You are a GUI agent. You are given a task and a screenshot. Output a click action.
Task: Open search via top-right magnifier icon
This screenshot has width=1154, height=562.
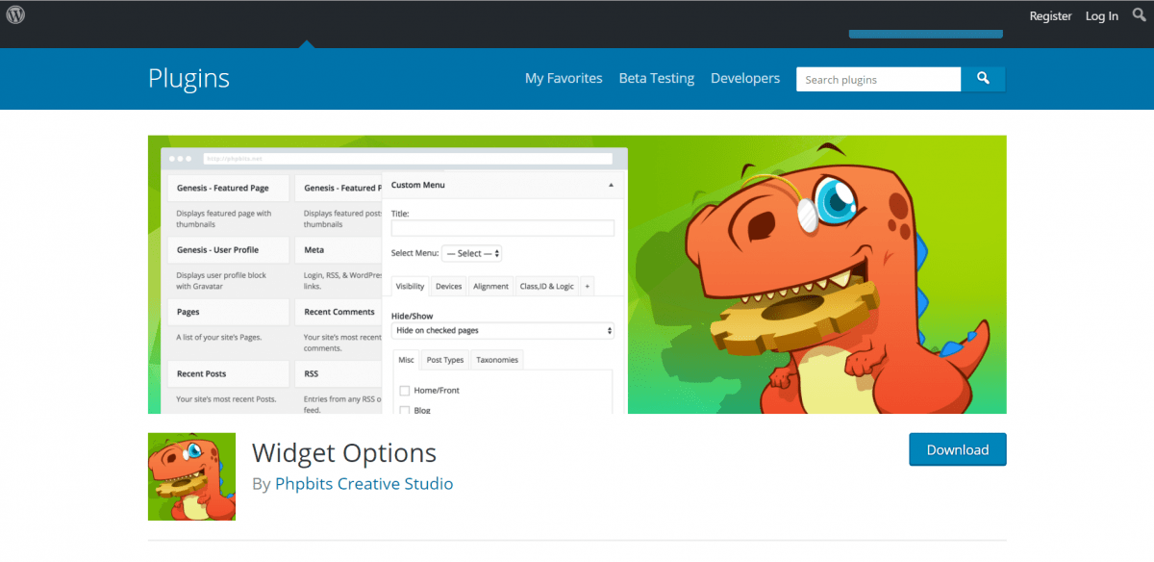point(1140,15)
